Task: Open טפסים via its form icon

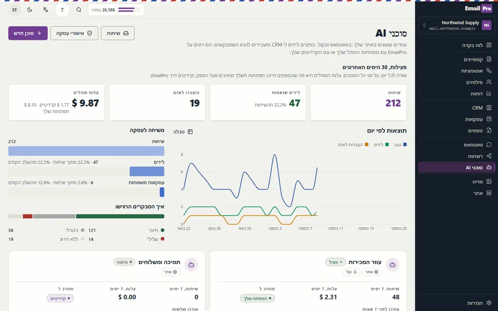Action: coord(489,131)
